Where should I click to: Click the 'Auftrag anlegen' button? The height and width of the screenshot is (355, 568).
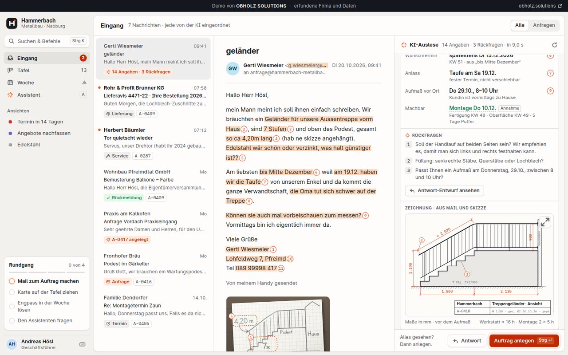click(x=524, y=340)
